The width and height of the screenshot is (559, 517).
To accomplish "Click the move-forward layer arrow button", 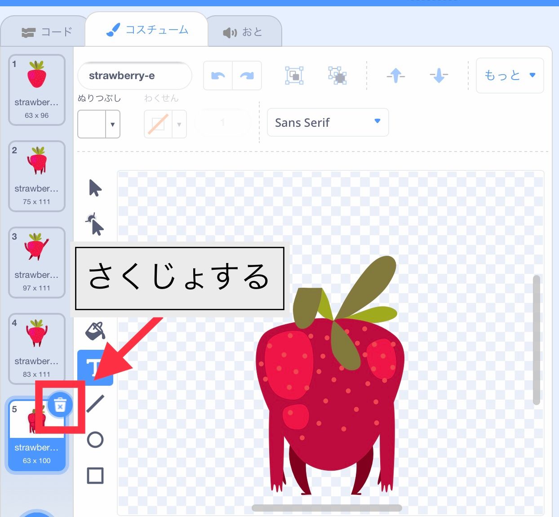I will [395, 76].
